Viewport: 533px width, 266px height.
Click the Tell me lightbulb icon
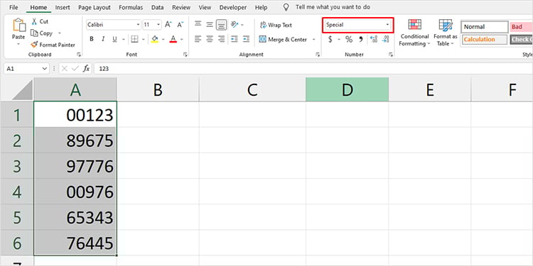[x=286, y=7]
